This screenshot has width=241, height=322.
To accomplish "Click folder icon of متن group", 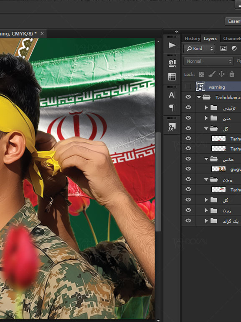I will coord(214,118).
